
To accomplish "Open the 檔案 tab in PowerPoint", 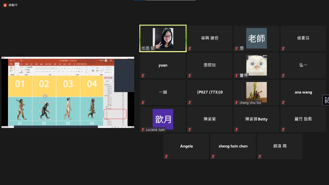I will tap(12, 64).
